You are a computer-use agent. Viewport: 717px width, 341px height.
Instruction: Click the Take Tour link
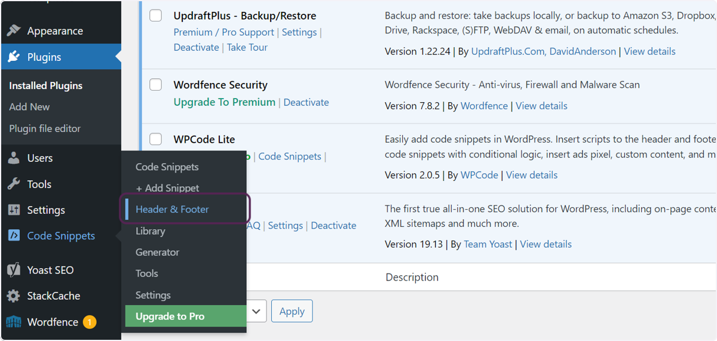tap(247, 47)
